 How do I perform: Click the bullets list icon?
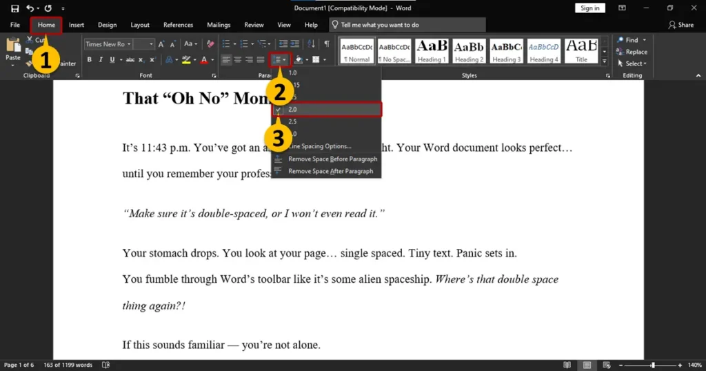click(226, 43)
